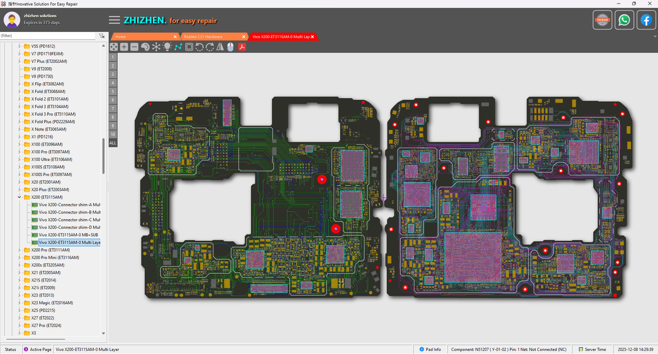Close the Vivo X200 Multi Layer tab
Screen dimensions: 658x354
(312, 37)
